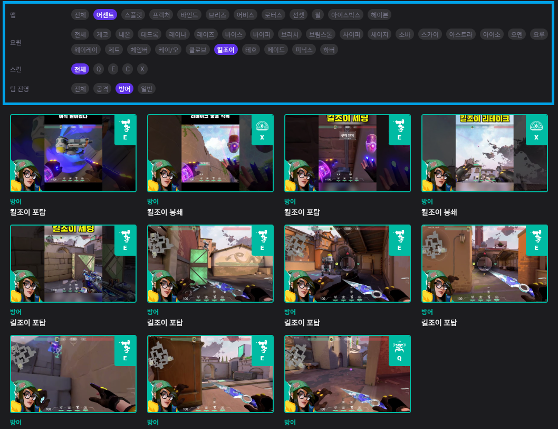This screenshot has height=429, width=558.
Task: Switch to the E skill filter
Action: 113,69
